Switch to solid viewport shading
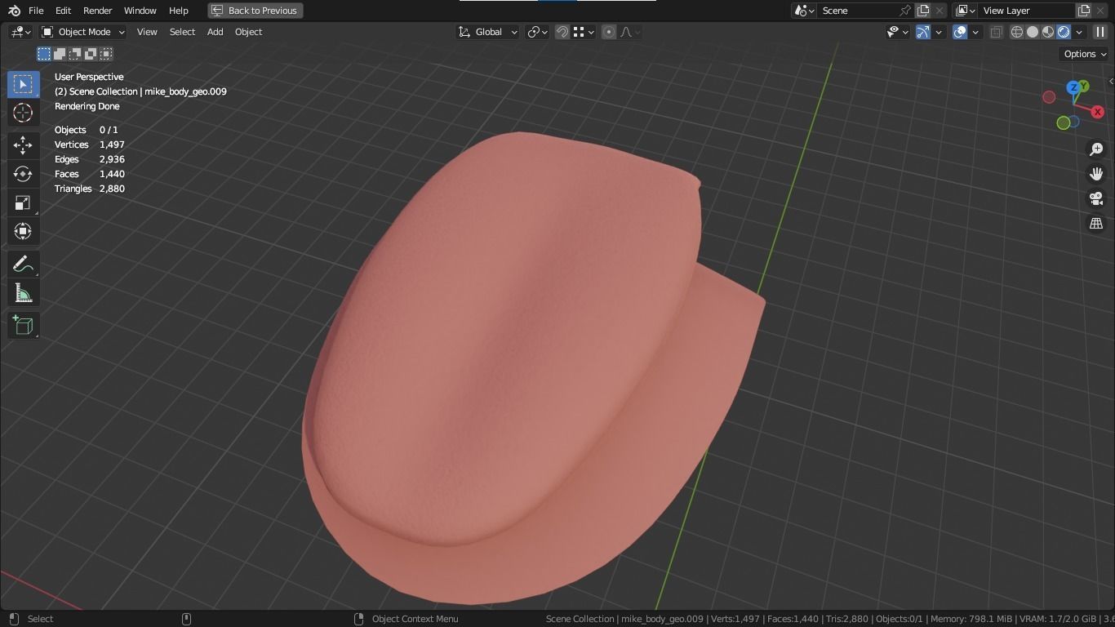Image resolution: width=1115 pixels, height=627 pixels. click(1033, 32)
